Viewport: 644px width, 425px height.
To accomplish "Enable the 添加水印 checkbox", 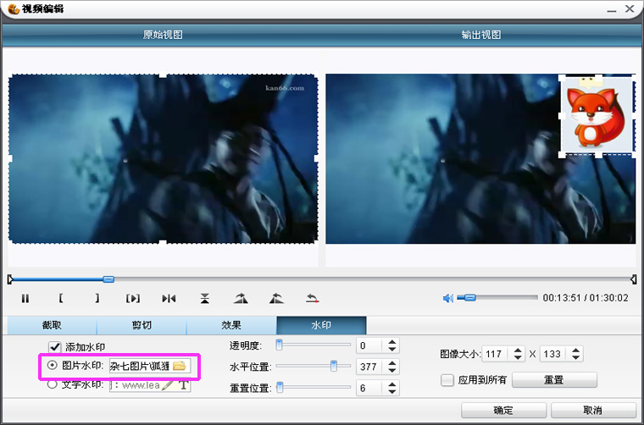I will pyautogui.click(x=54, y=347).
